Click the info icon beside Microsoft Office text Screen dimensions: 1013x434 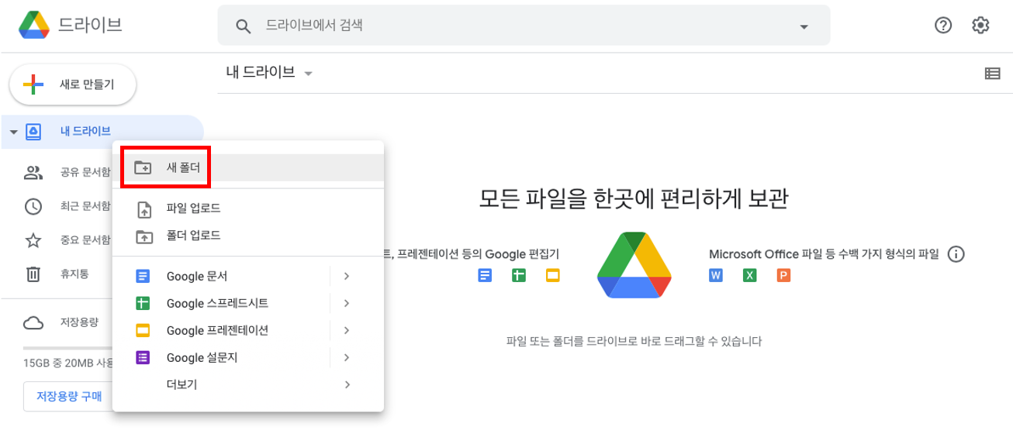tap(956, 254)
